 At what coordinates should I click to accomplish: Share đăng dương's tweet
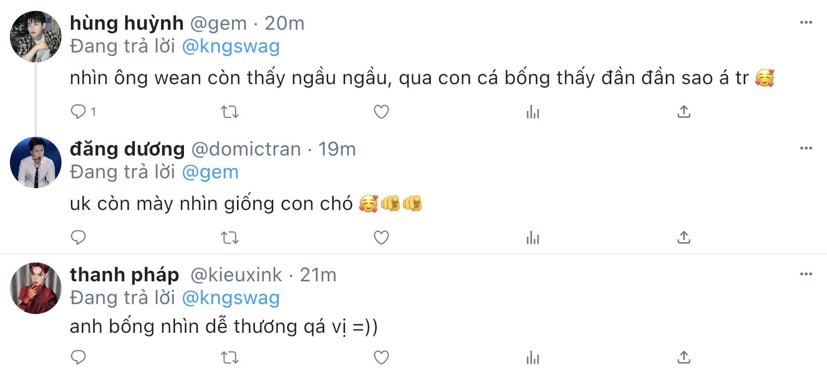tap(684, 238)
